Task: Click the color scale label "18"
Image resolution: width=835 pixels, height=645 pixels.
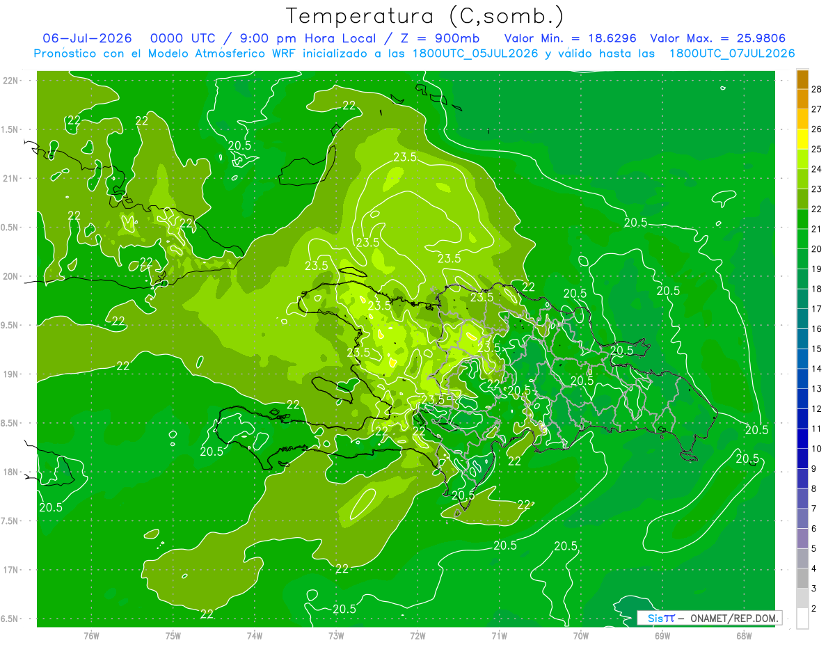Action: point(816,289)
